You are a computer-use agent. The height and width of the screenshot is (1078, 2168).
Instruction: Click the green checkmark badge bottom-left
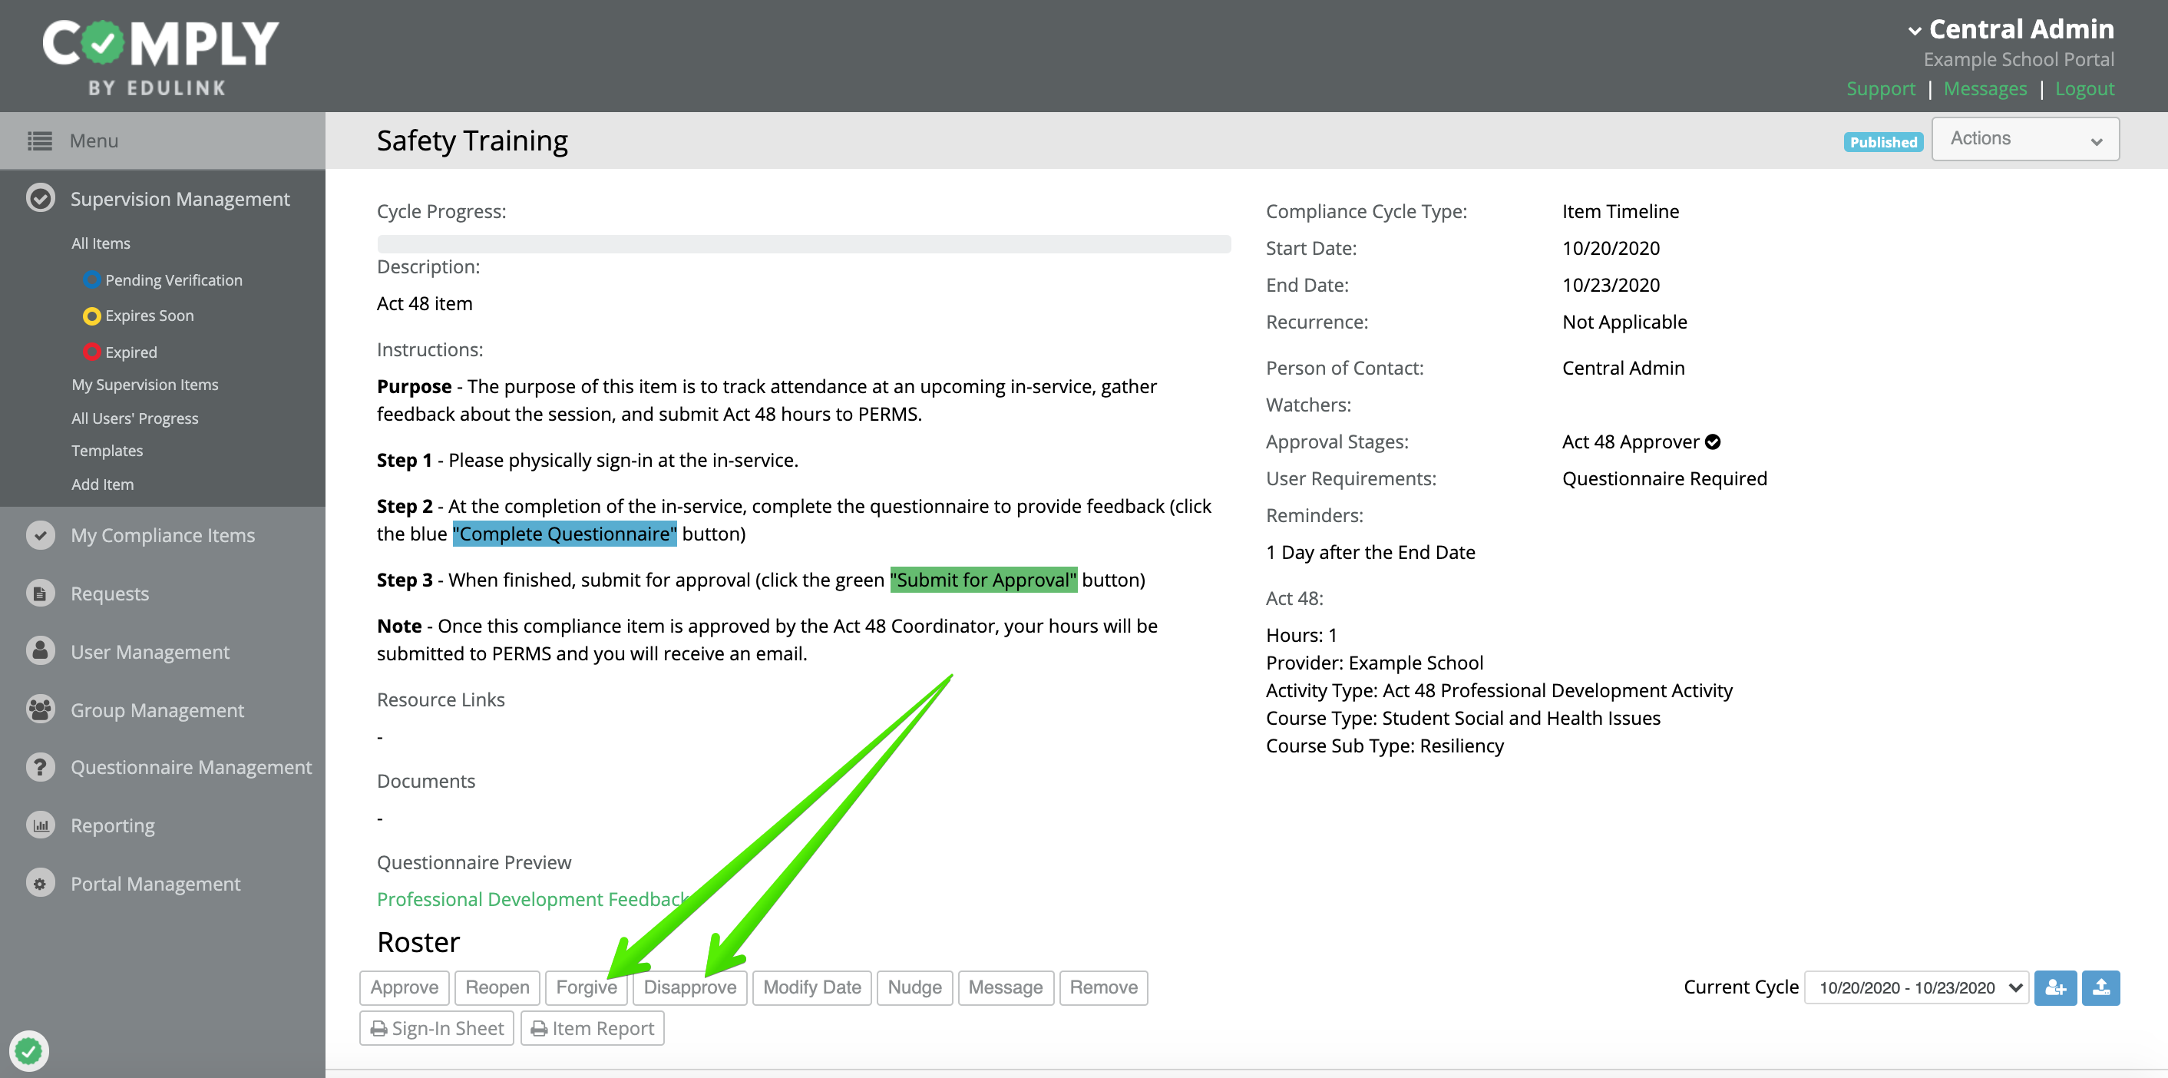28,1050
